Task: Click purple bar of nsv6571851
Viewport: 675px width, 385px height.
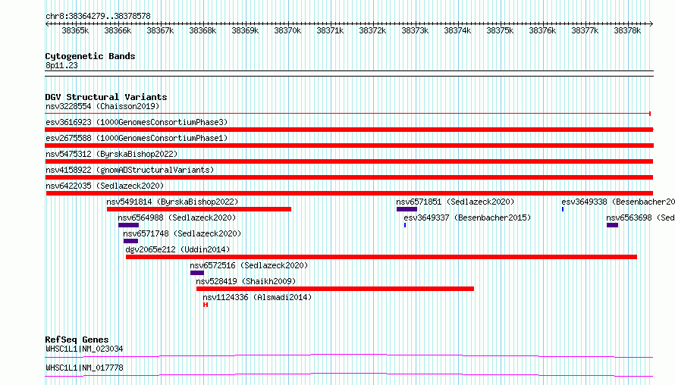Action: coord(407,209)
